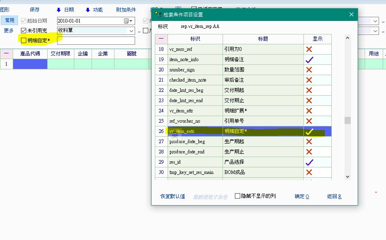Click red X for tmp_key_set_res_main row

click(x=309, y=172)
